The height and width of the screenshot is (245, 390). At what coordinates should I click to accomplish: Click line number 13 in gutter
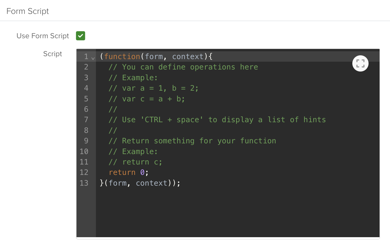coord(84,183)
